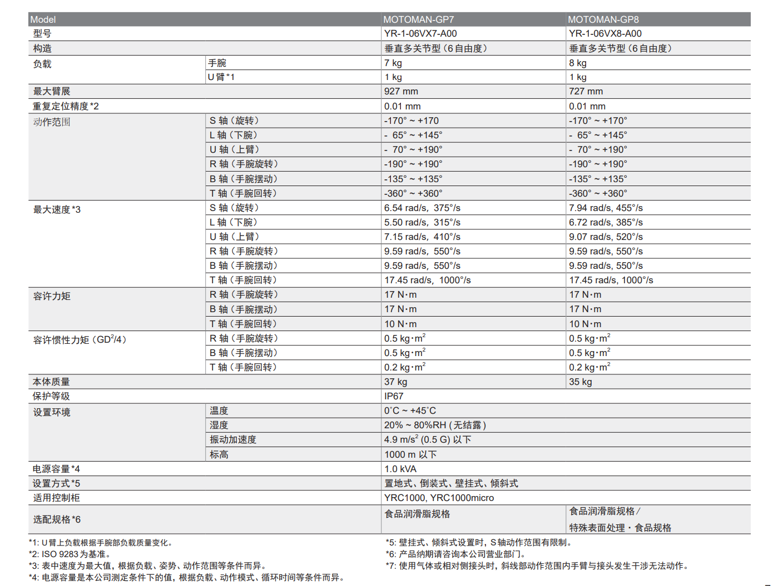Click the 6.54 rad/s, 375°/s value
The image size is (773, 586).
tap(422, 208)
